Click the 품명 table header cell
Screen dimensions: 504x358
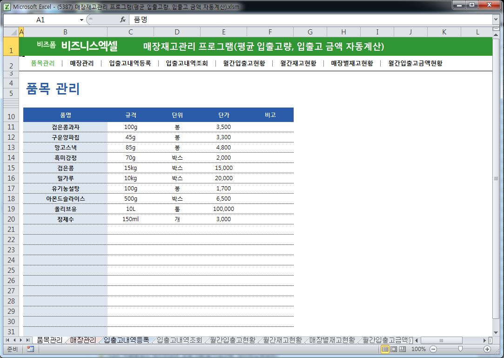click(65, 115)
